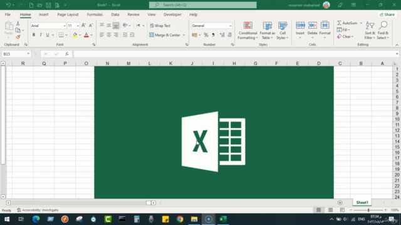Click the Decrease Decimal icon

[229, 35]
